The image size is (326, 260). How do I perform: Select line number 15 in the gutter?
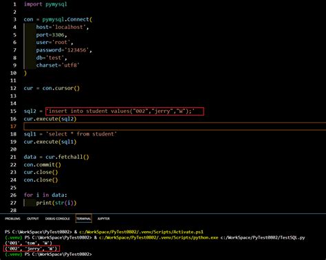click(x=13, y=111)
